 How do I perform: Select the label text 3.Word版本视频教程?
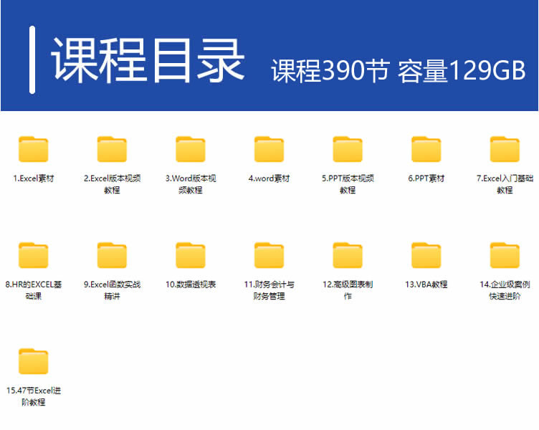tap(191, 184)
